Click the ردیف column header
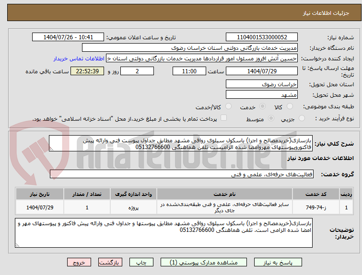This screenshot has height=275, width=362. click(x=346, y=194)
